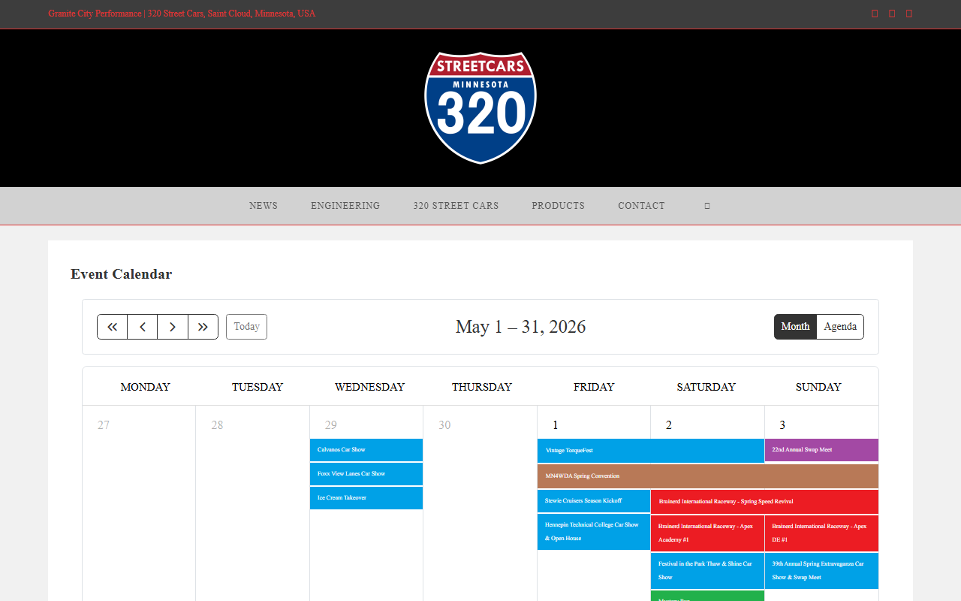961x601 pixels.
Task: Select day 28 in the calendar
Action: pyautogui.click(x=217, y=425)
